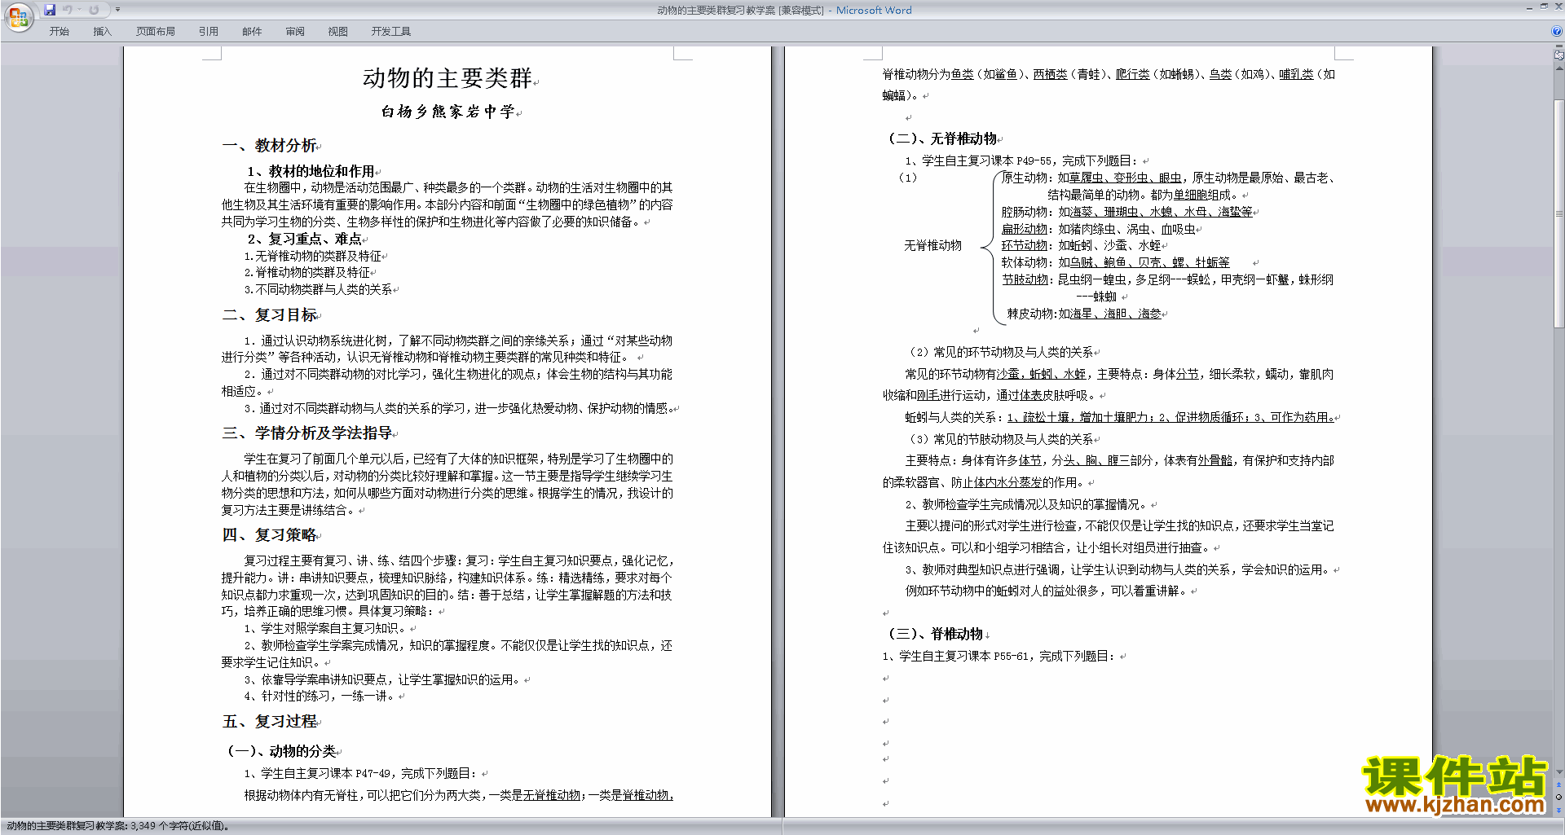1565x835 pixels.
Task: Open the 开始 ribbon tab
Action: pos(59,32)
